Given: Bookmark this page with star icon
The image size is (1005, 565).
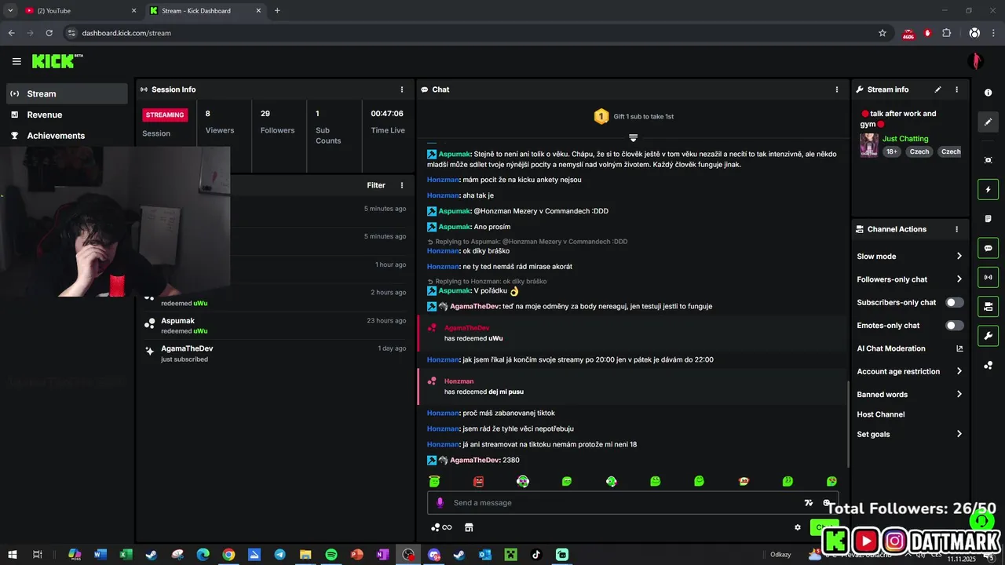Looking at the screenshot, I should (883, 33).
